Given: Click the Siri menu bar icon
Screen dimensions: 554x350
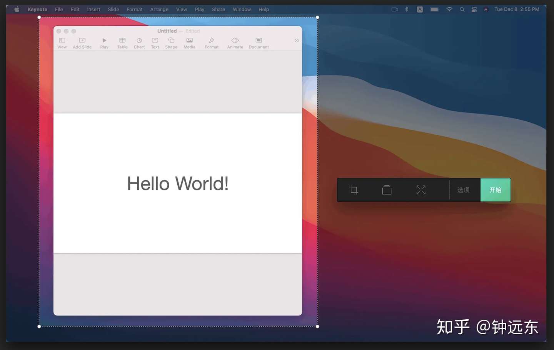Looking at the screenshot, I should point(486,9).
